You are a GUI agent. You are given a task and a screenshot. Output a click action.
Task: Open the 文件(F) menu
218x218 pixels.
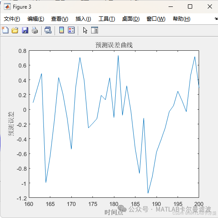coord(12,19)
